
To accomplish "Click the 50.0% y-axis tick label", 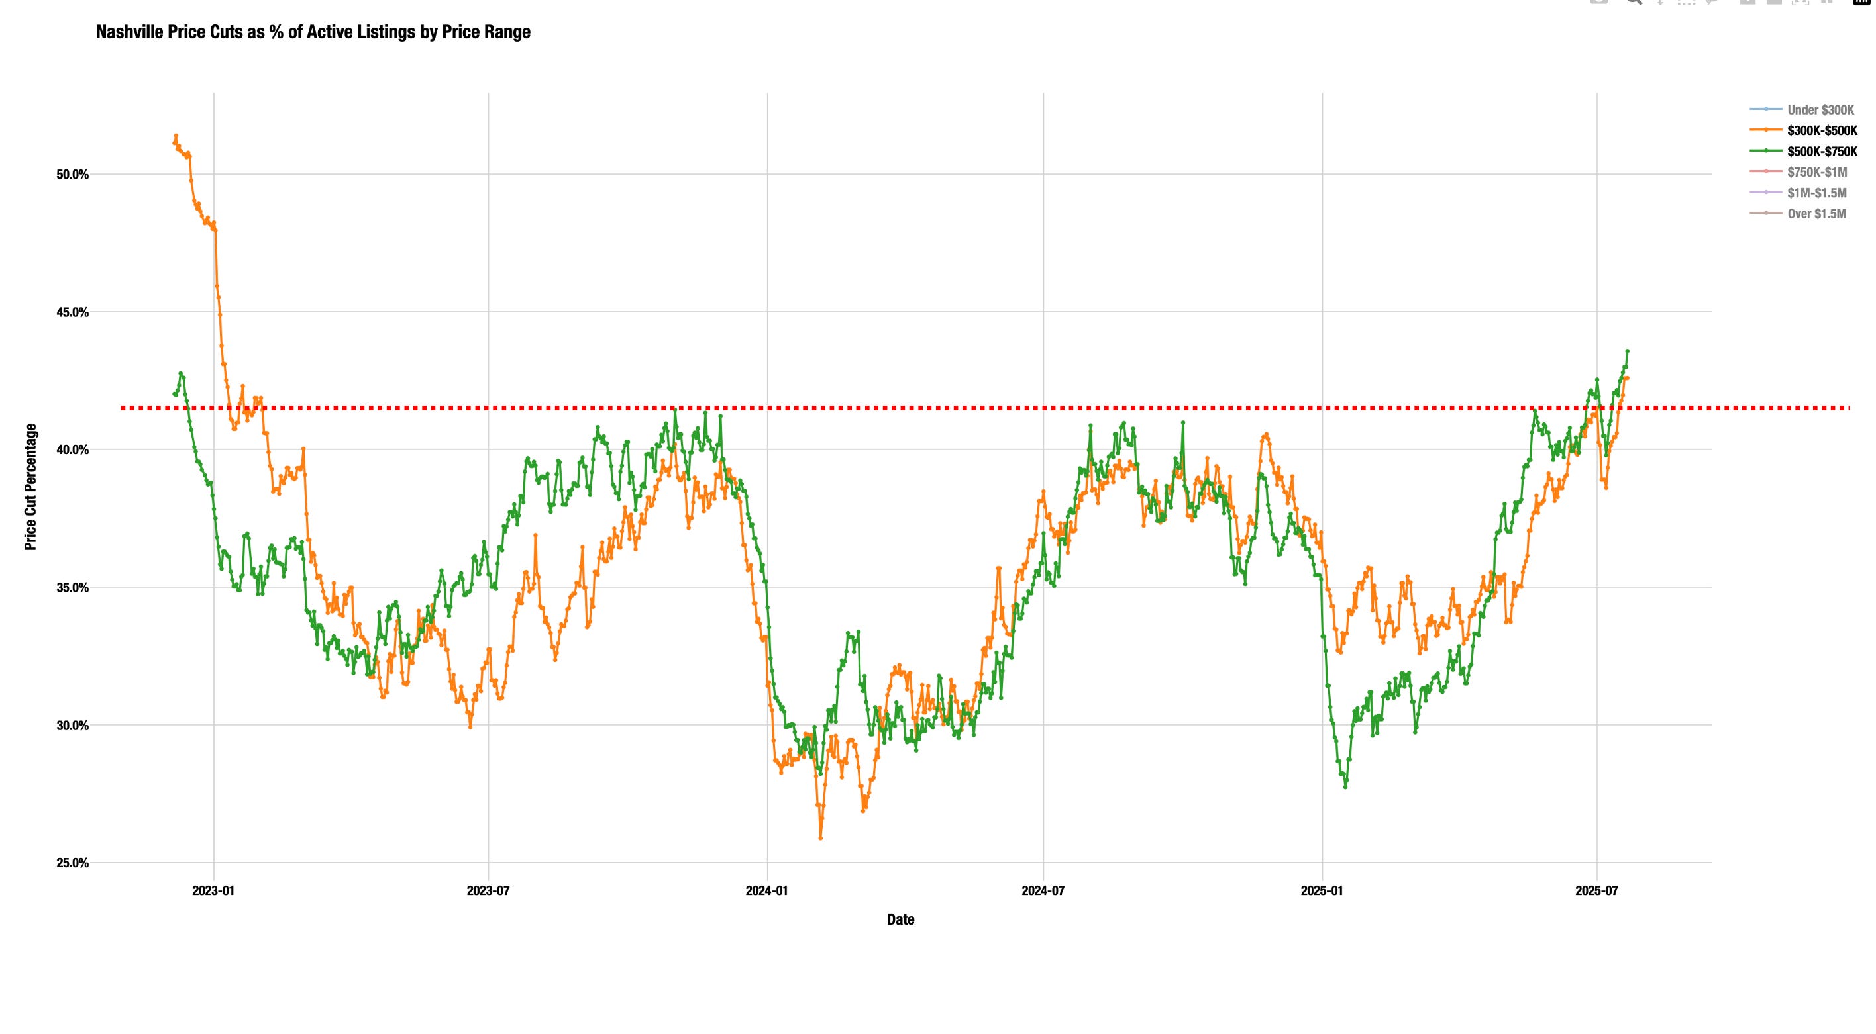I will click(x=72, y=175).
